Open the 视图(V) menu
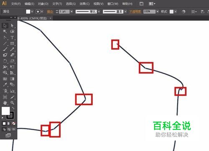Screen dimensions: 209x151 [x=98, y=4]
